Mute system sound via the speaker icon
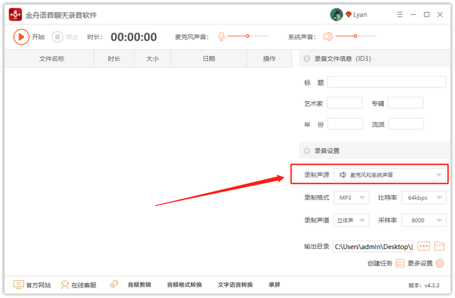This screenshot has width=455, height=298. pos(328,36)
